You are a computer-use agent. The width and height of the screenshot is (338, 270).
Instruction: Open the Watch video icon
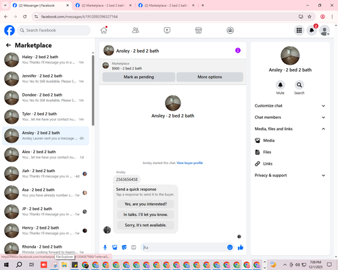tap(167, 30)
